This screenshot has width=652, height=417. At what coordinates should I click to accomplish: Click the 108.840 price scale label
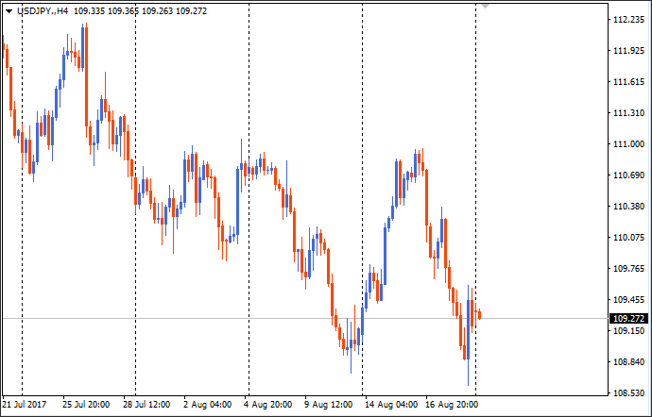pos(628,362)
